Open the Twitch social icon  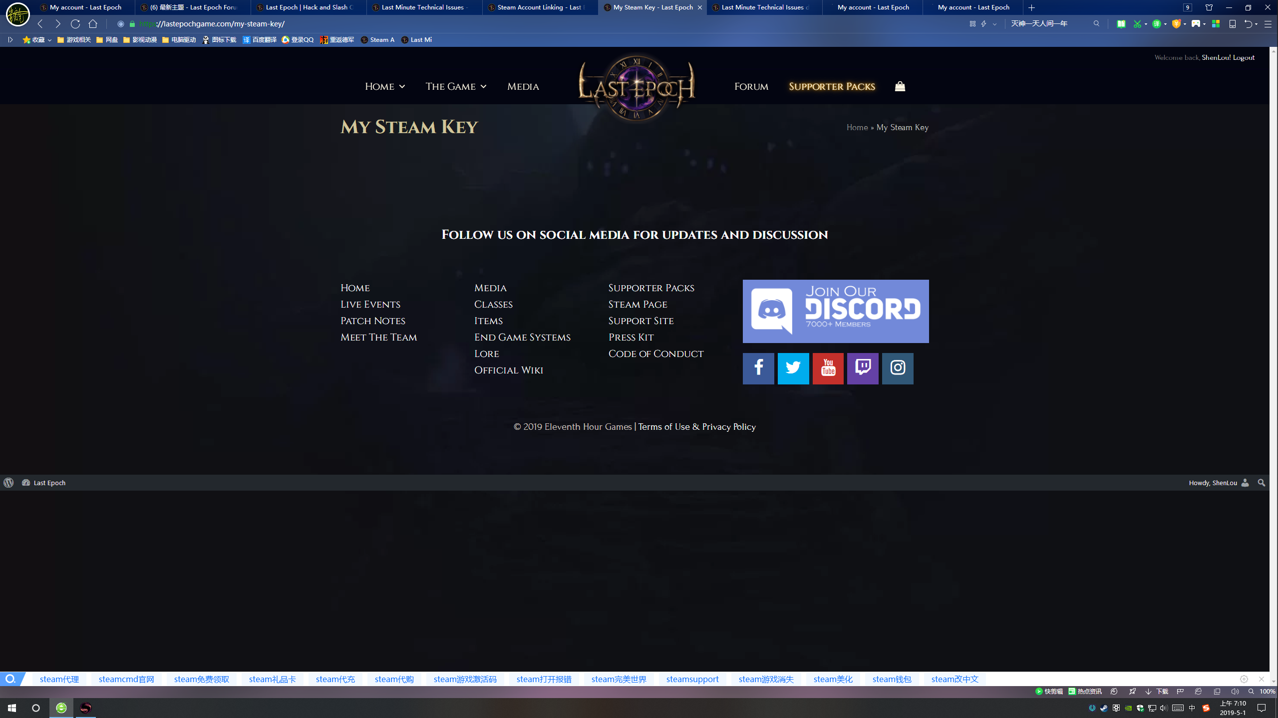point(863,368)
